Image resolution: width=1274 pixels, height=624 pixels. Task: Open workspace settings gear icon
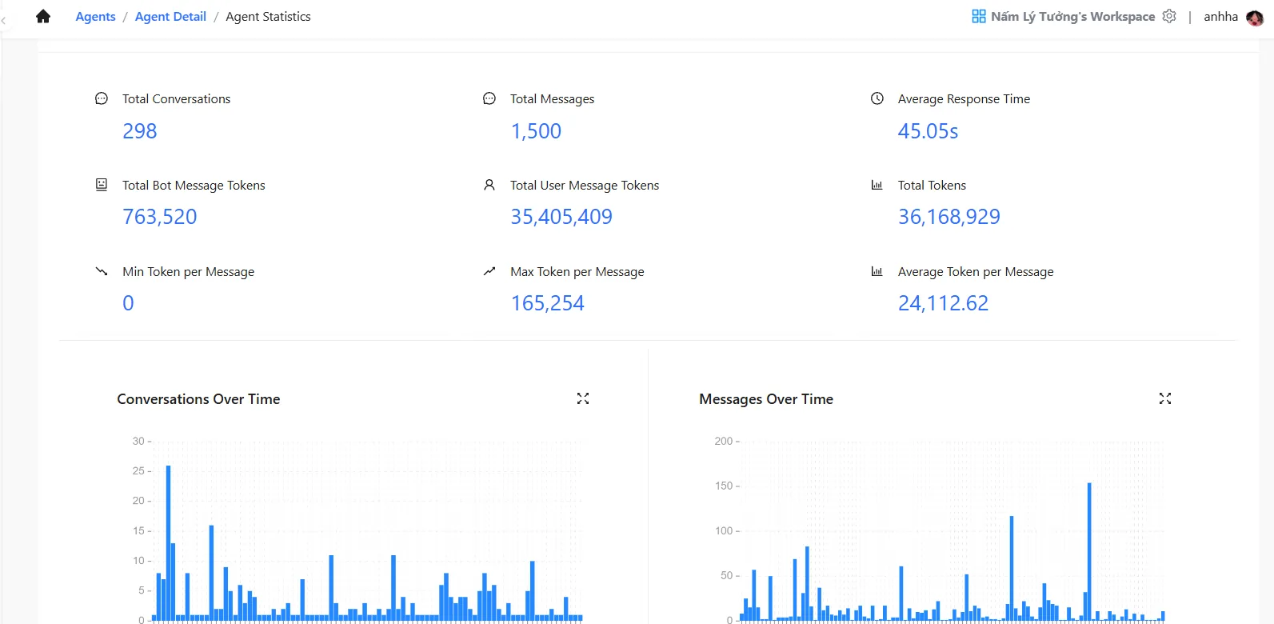[x=1169, y=16]
